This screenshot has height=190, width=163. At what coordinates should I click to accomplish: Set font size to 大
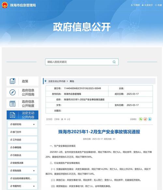[x=62, y=119]
